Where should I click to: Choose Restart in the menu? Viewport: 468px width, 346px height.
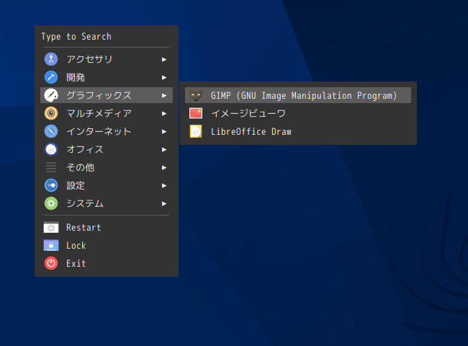tap(107, 227)
